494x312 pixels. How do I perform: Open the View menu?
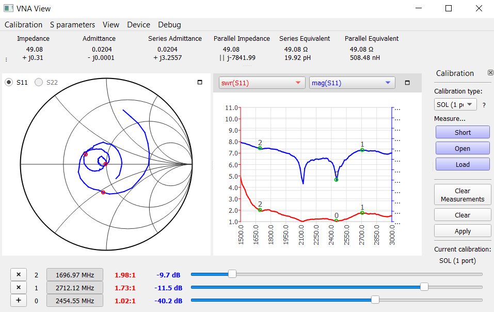pos(111,25)
